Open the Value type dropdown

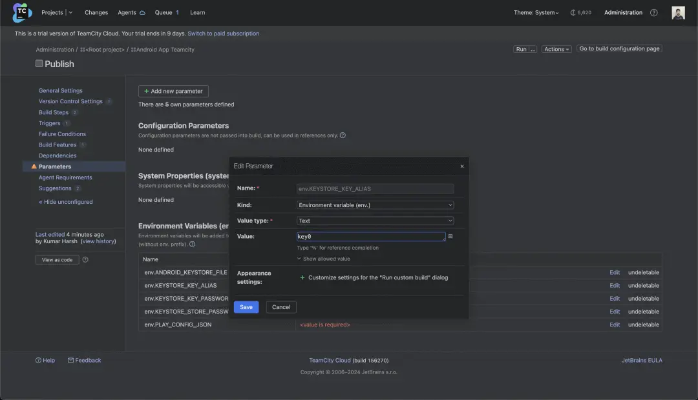(x=375, y=221)
